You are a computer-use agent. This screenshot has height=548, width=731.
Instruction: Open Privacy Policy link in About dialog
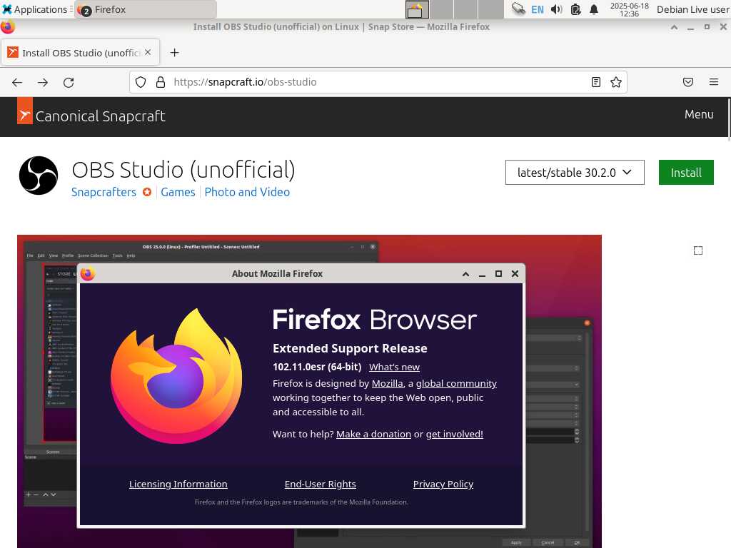[x=443, y=484]
